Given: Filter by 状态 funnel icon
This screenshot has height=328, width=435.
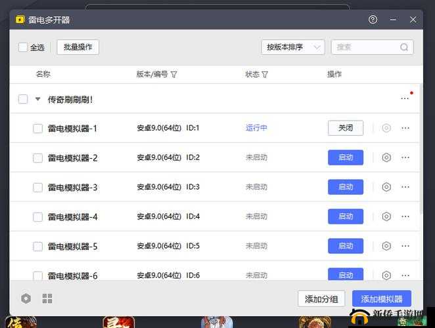Looking at the screenshot, I should pyautogui.click(x=265, y=75).
